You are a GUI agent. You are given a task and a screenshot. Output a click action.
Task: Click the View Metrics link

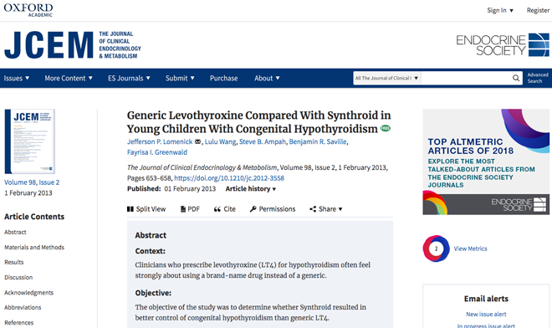coord(470,249)
